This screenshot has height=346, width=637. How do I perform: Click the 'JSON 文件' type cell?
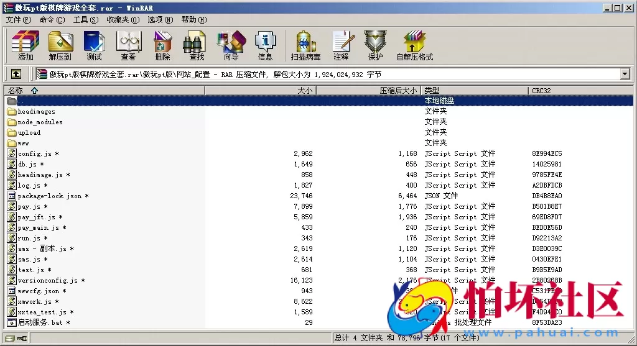click(x=441, y=196)
